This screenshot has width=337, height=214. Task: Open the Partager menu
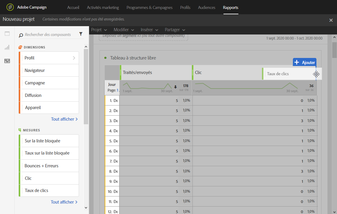pyautogui.click(x=175, y=30)
